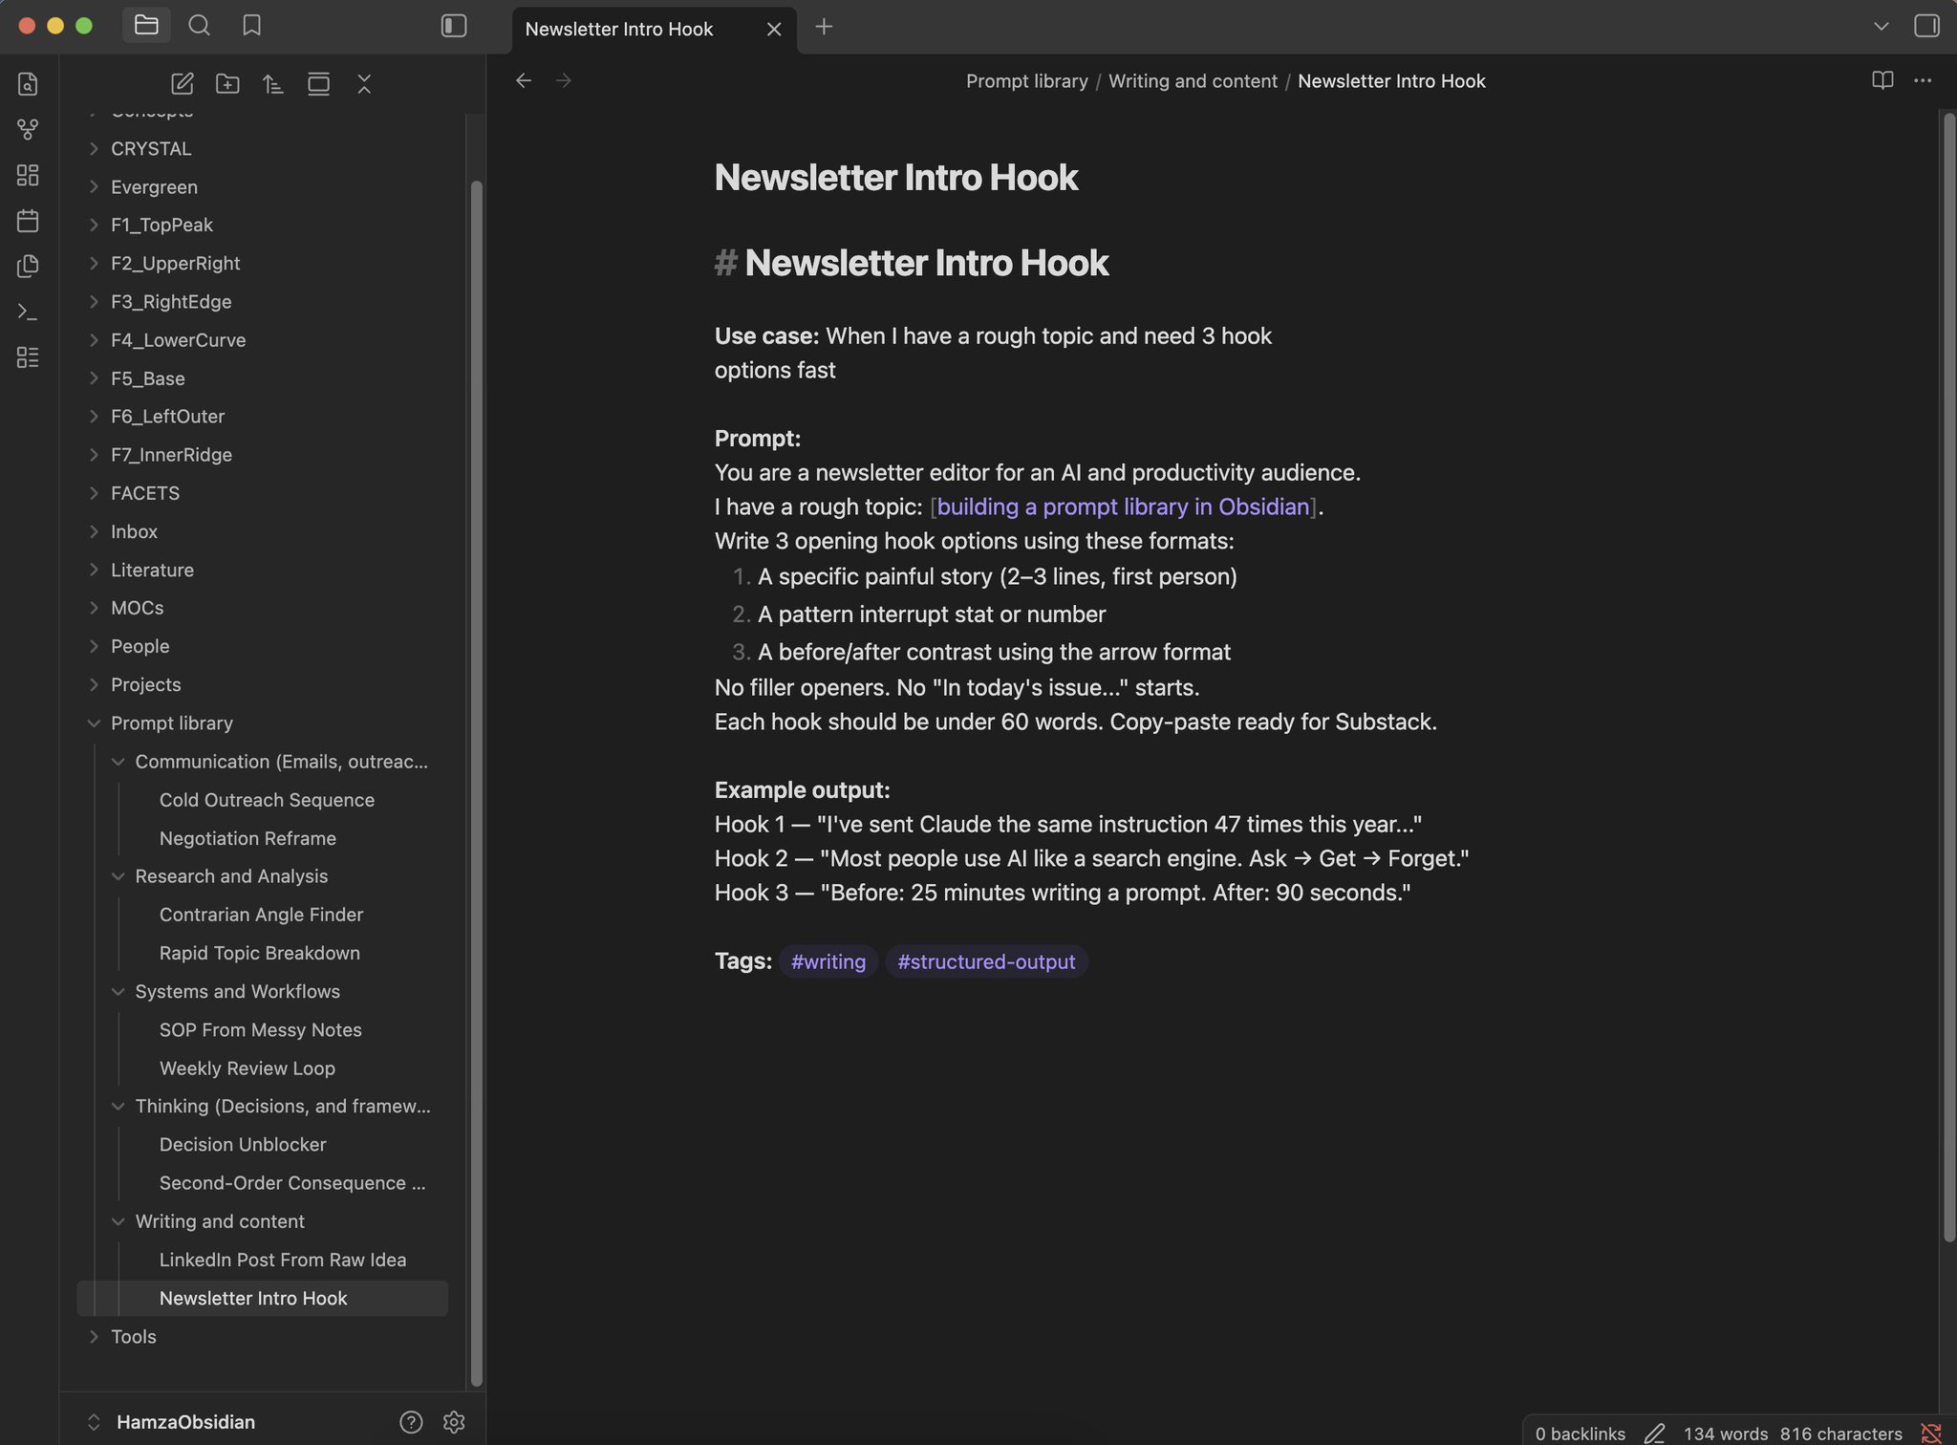Screen dimensions: 1957x1445
Task: Create a new note with pencil icon
Action: pos(182,84)
